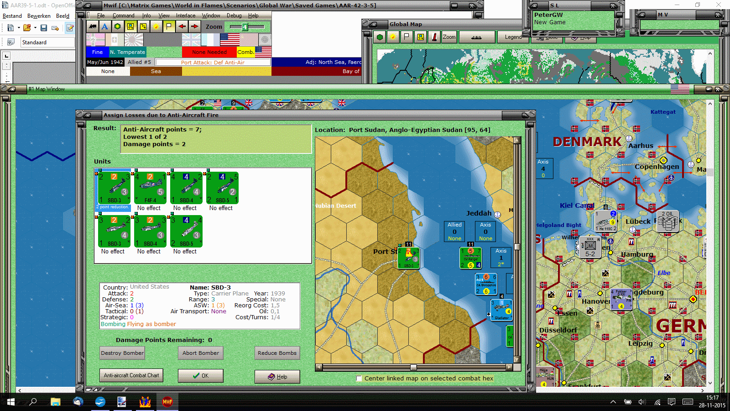The image size is (730, 411).
Task: Click the dialog map horizontal scrollbar thumb
Action: pyautogui.click(x=413, y=367)
